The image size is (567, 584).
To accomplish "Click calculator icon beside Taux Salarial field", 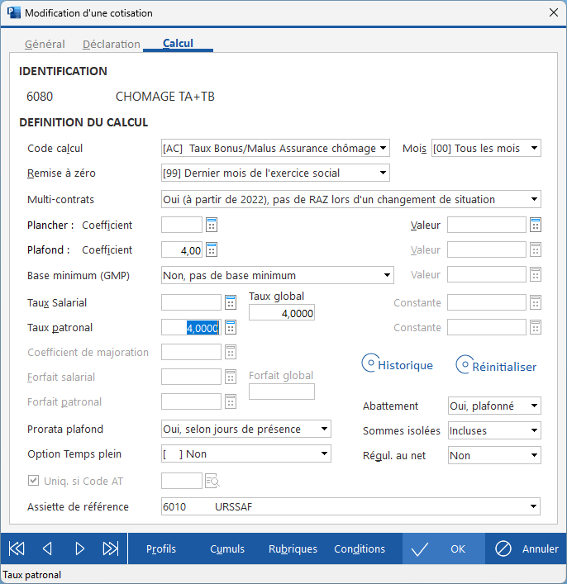I will coord(231,302).
